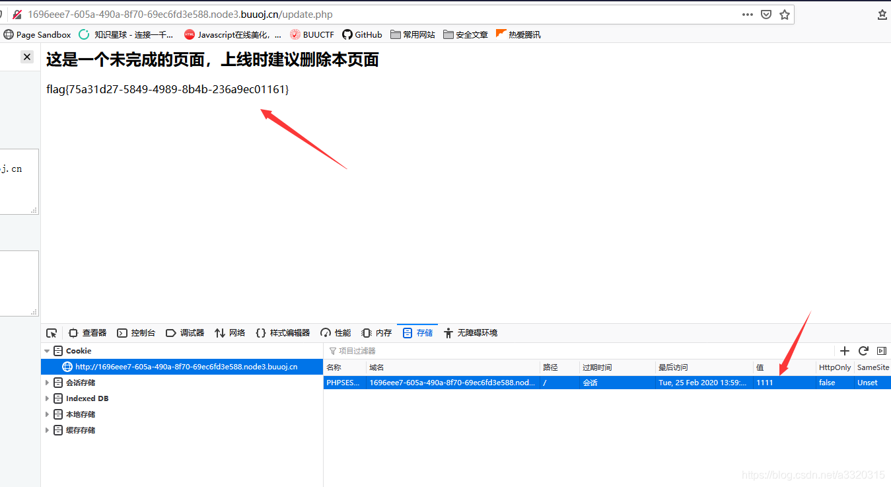Open the Javascript在线美化 bookmark

click(x=233, y=34)
